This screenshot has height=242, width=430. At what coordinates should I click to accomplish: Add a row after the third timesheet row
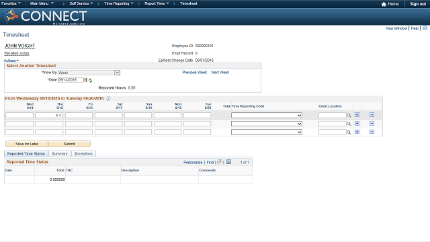357,132
